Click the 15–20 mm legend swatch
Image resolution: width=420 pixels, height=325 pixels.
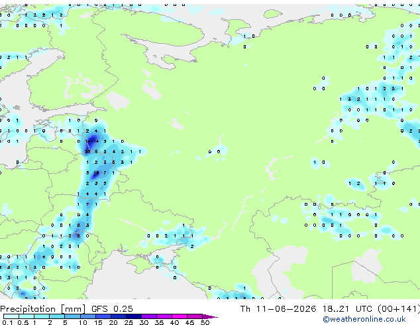(x=103, y=316)
